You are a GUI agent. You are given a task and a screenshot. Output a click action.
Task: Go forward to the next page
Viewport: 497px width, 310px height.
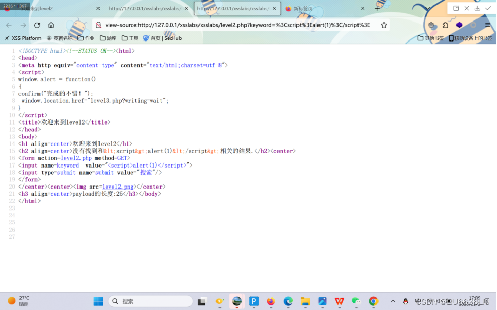tap(23, 25)
